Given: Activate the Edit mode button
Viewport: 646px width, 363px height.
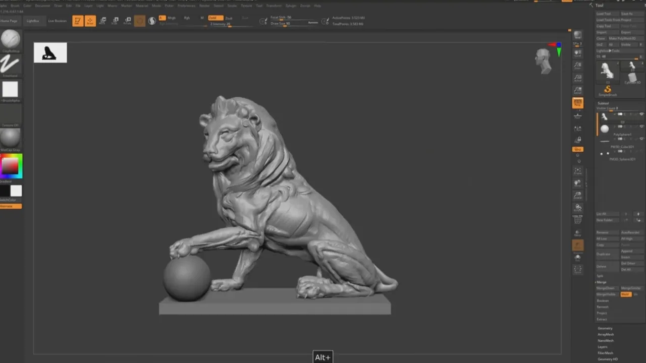Looking at the screenshot, I should [x=78, y=21].
